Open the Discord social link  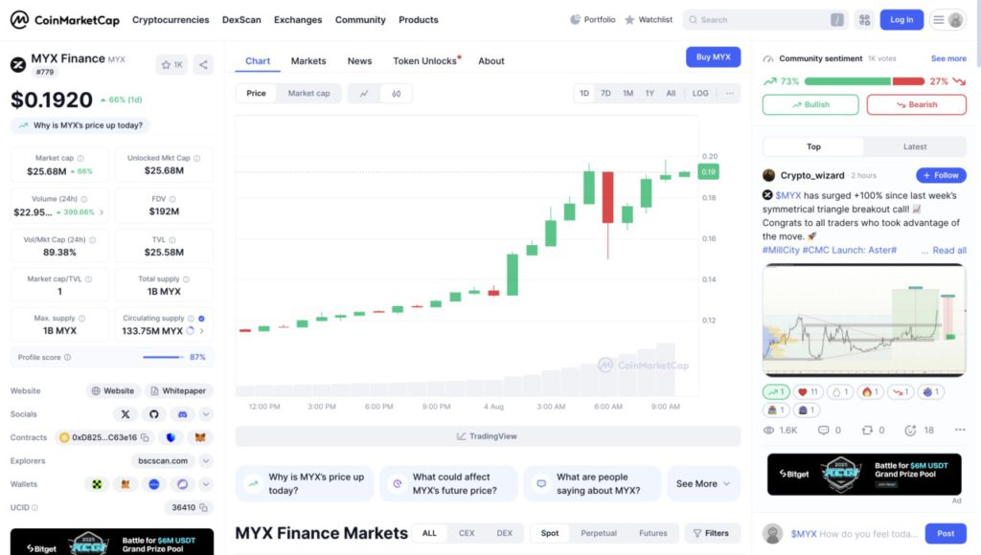(182, 414)
